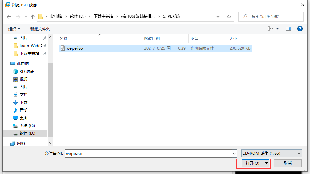Click the 取消 button

[x=287, y=163]
